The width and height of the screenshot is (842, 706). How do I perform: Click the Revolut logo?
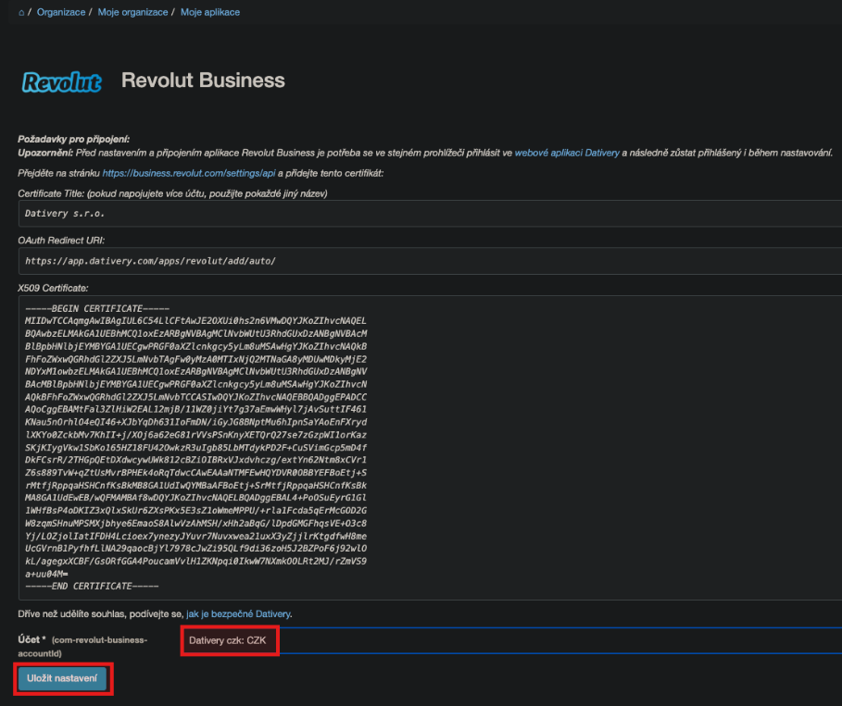tap(61, 82)
